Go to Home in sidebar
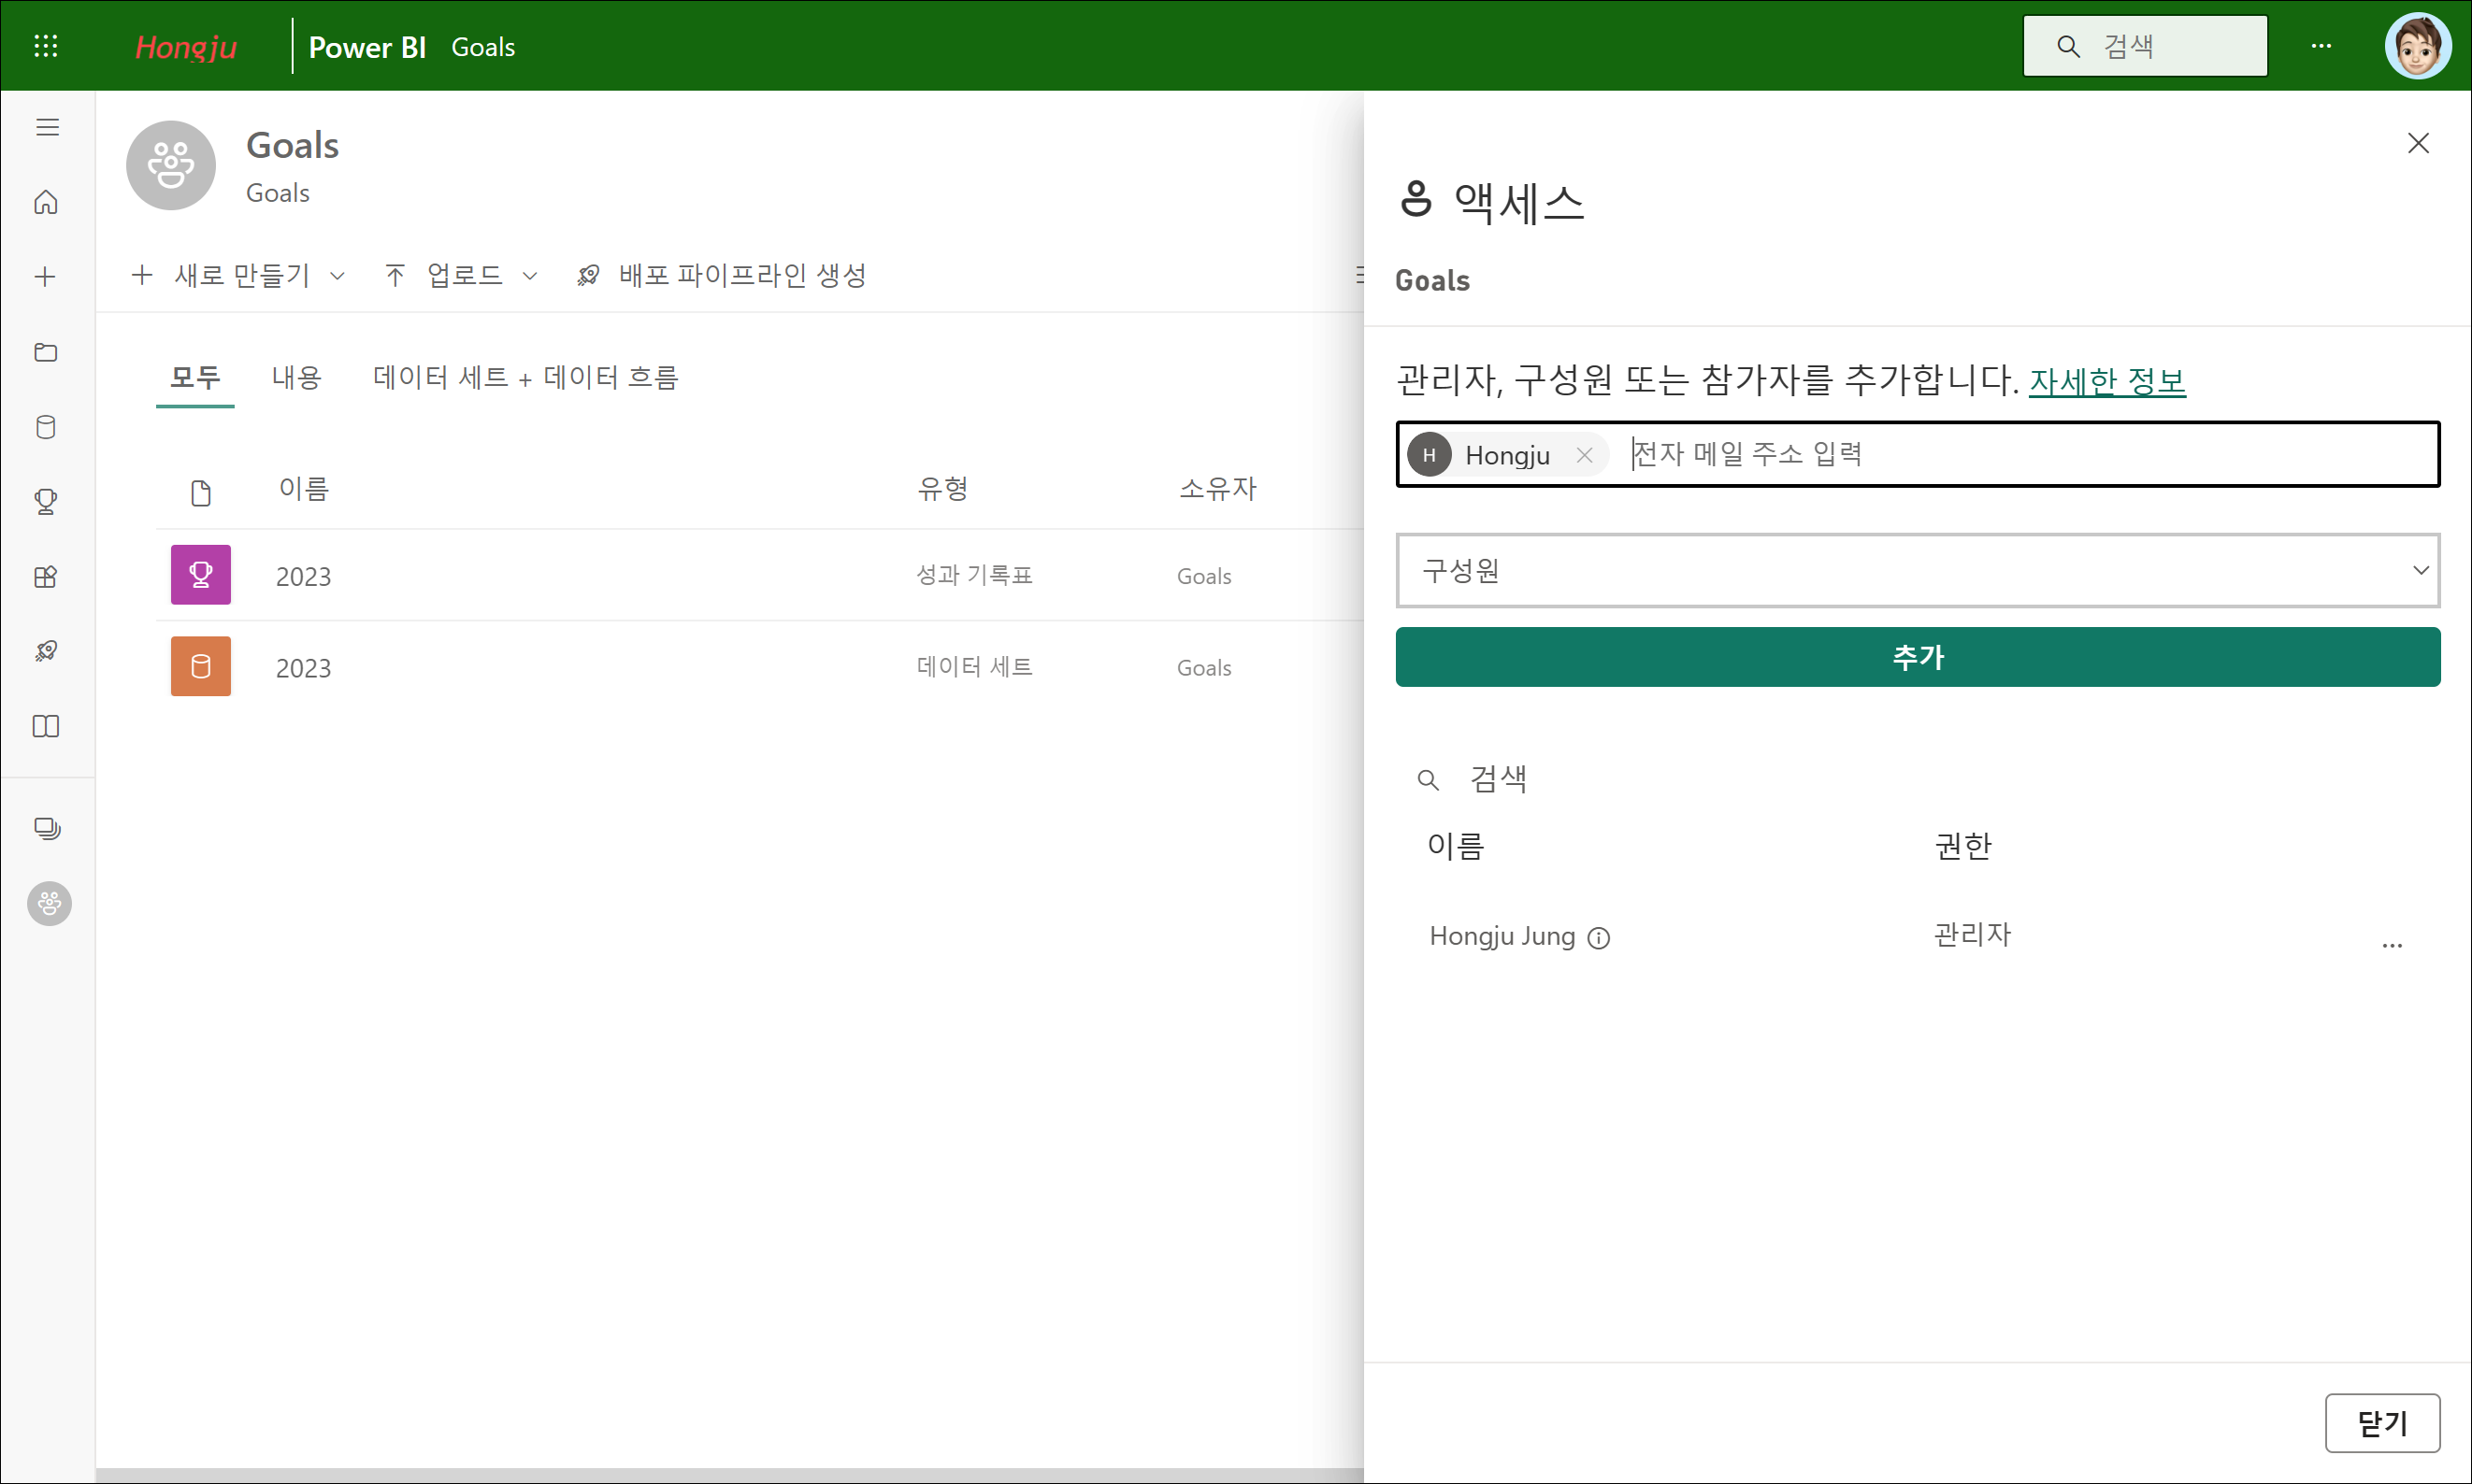2472x1484 pixels. click(46, 203)
